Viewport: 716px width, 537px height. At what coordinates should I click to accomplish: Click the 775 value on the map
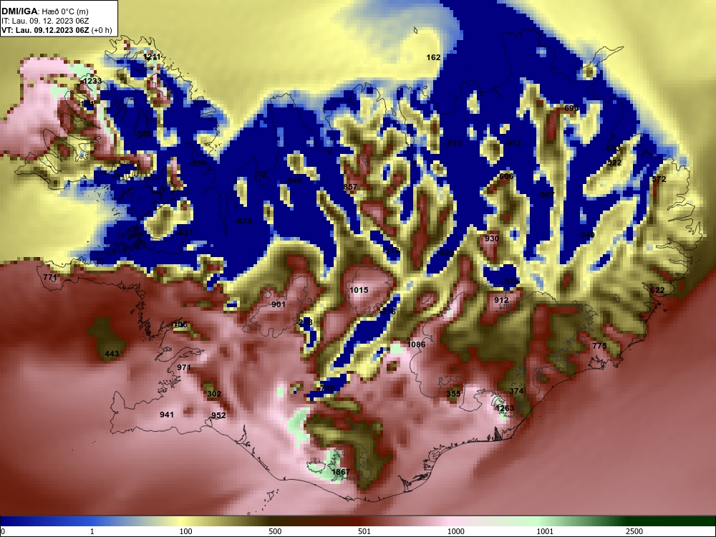pos(599,346)
